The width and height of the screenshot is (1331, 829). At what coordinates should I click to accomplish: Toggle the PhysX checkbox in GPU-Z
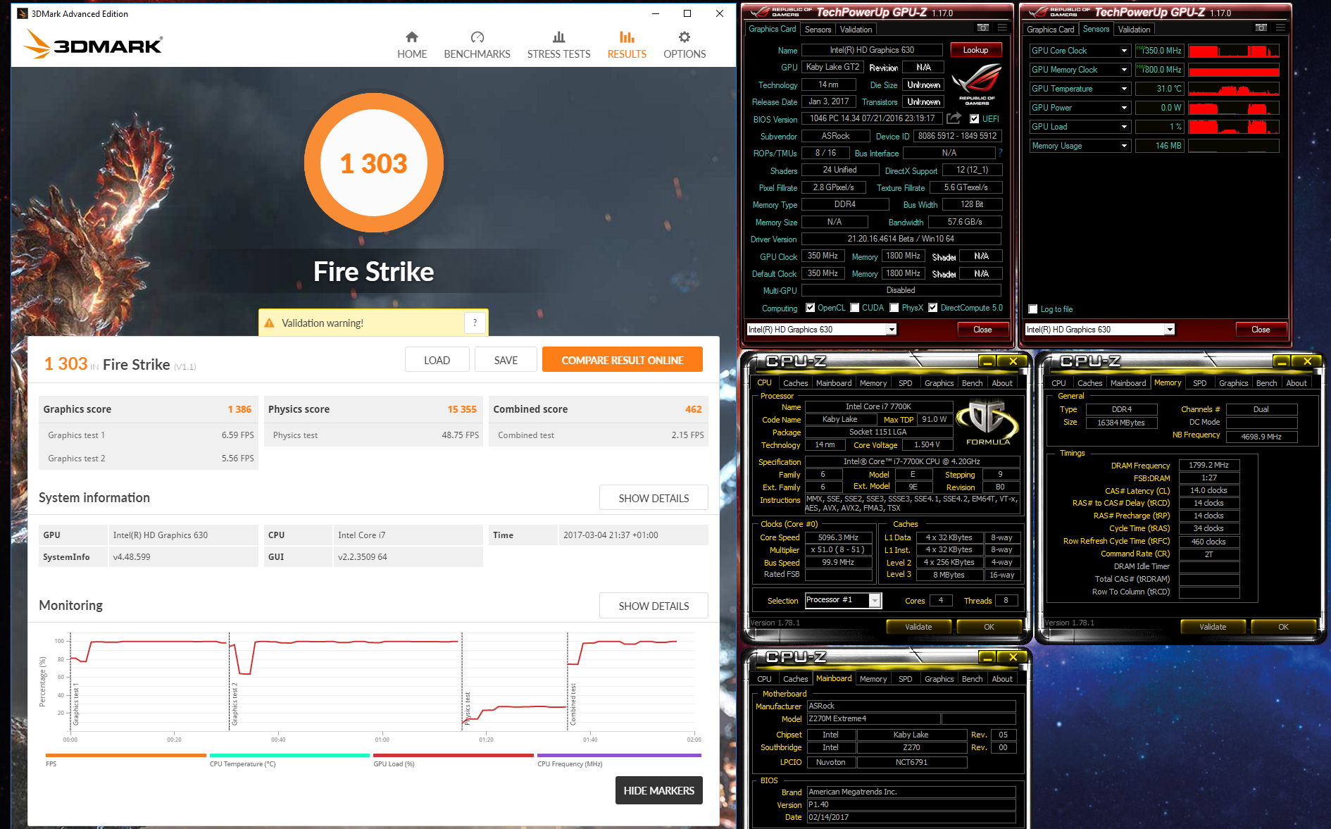pos(894,308)
